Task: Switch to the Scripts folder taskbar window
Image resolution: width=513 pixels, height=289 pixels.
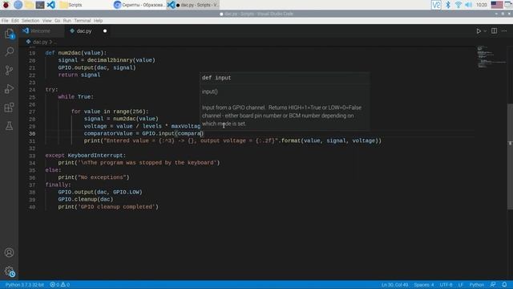Action: (85, 5)
